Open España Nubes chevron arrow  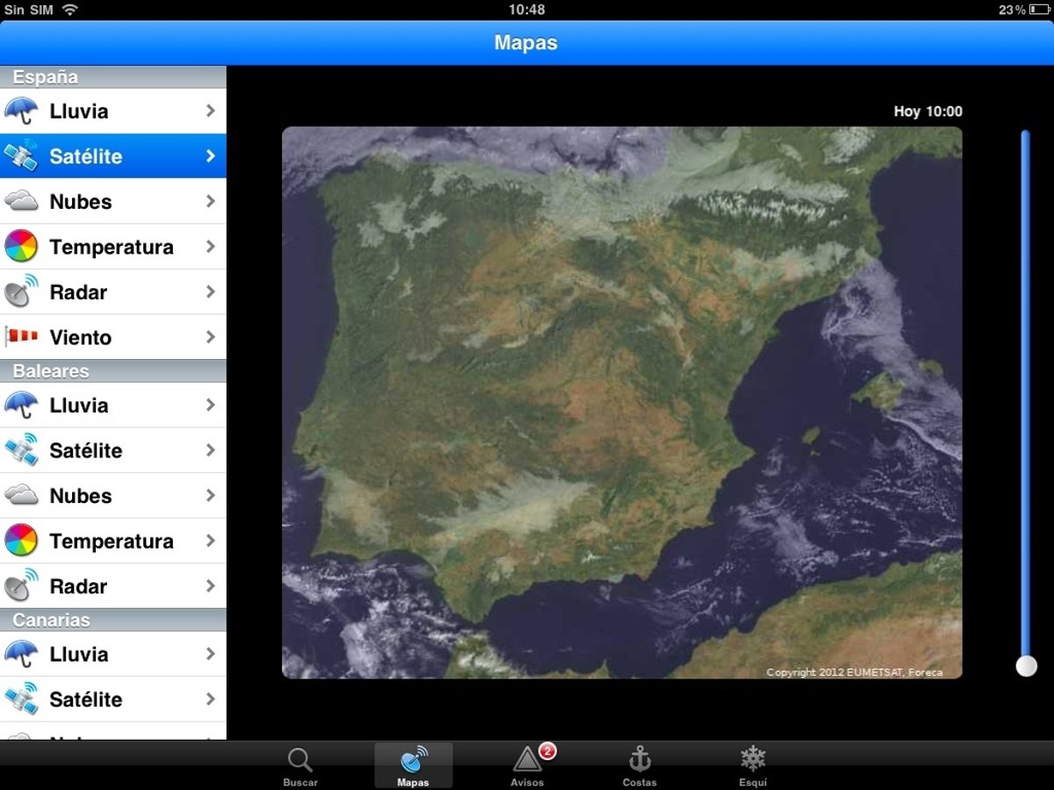[210, 201]
